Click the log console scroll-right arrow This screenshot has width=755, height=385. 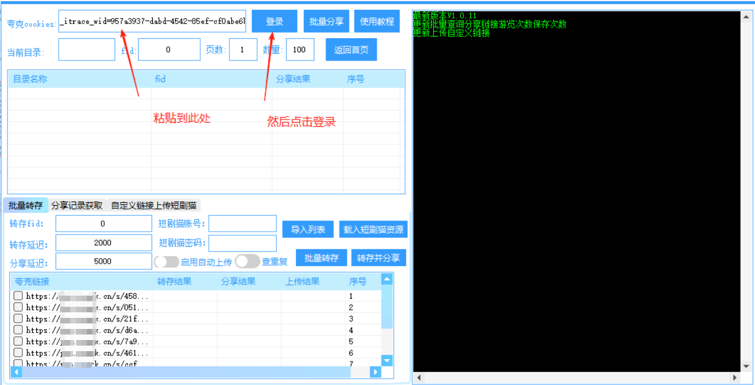(735, 377)
